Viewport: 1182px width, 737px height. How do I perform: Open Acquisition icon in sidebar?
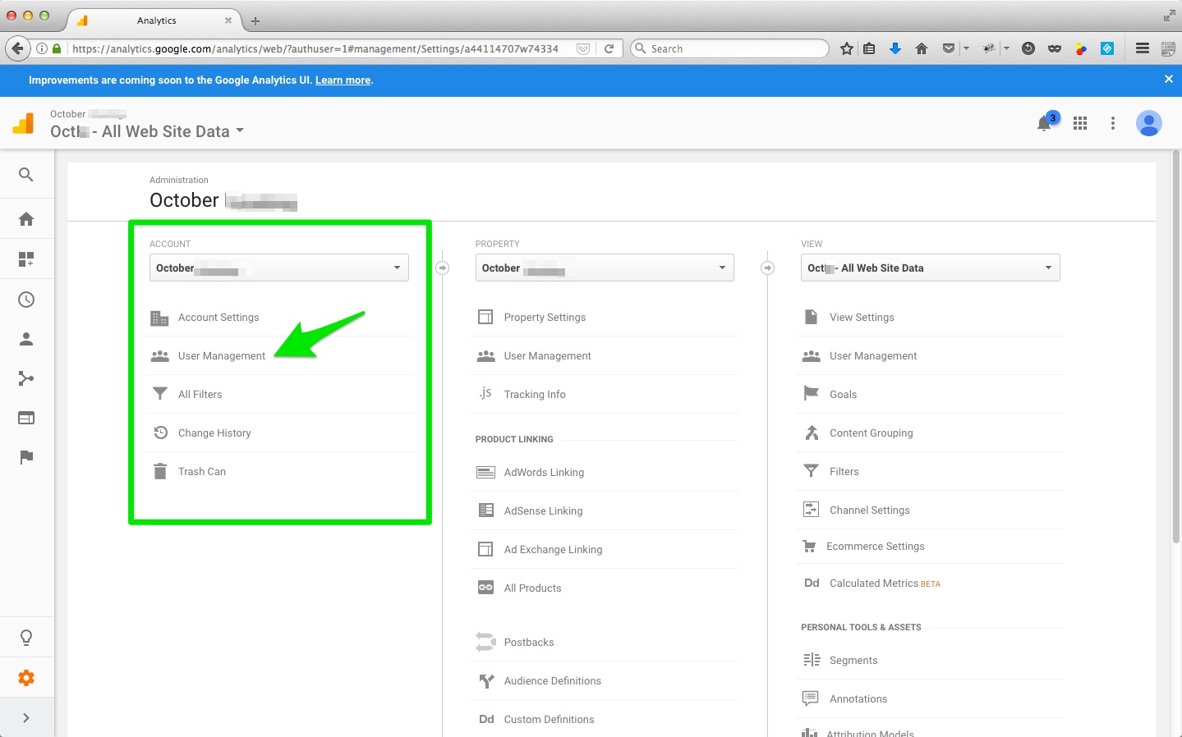tap(26, 378)
